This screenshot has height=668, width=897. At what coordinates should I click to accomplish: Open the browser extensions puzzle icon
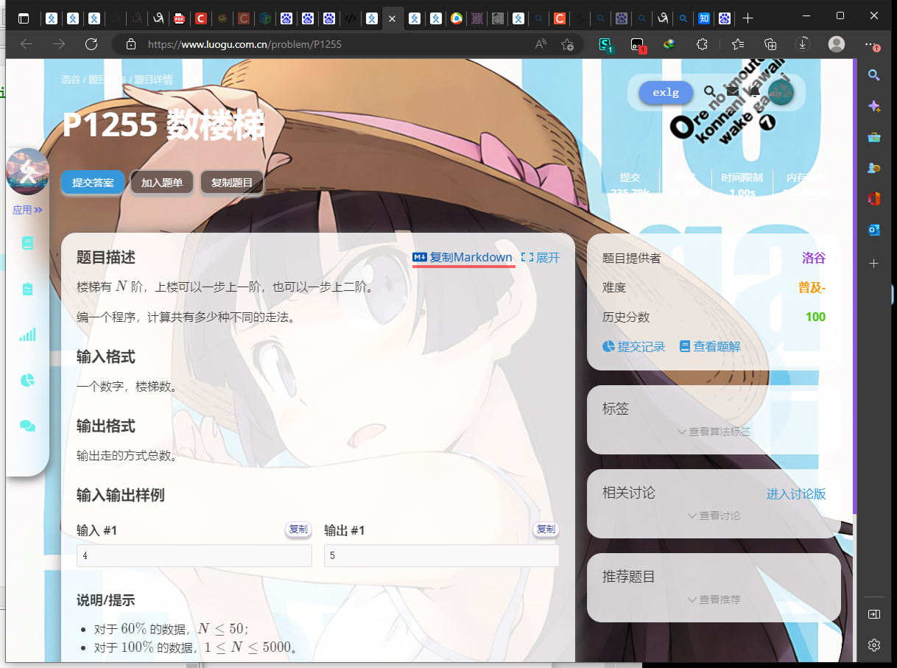tap(702, 44)
